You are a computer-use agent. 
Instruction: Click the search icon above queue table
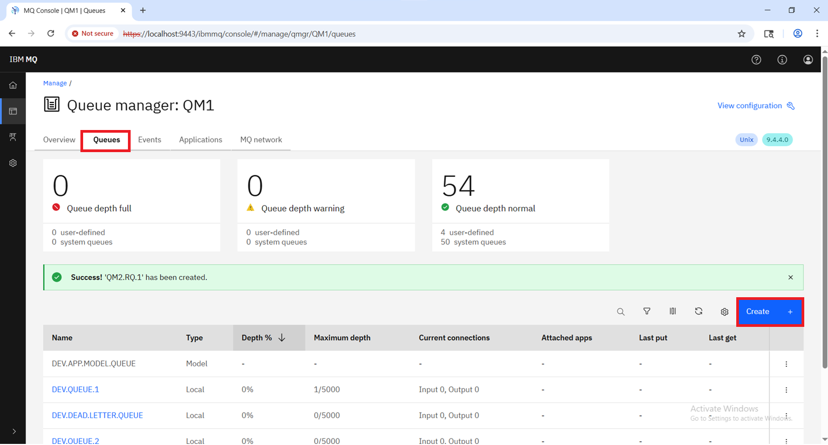coord(621,312)
